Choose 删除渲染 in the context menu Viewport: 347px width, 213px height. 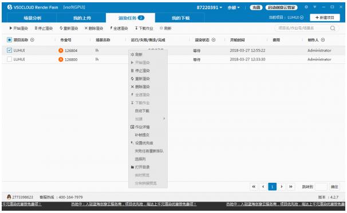click(x=148, y=87)
